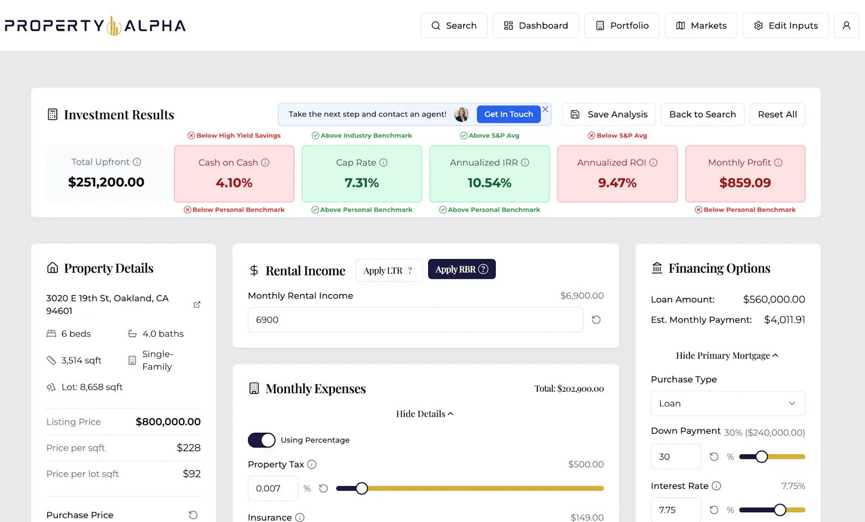Click the Investment Results building icon
Screen dimensions: 865x522
point(52,114)
